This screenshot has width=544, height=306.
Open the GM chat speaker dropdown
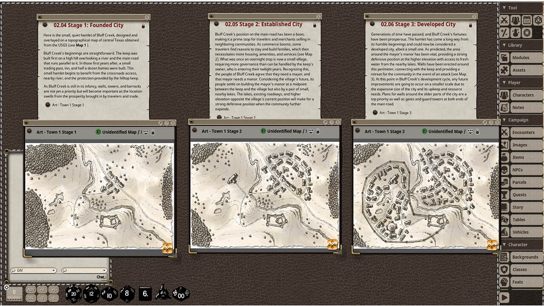33,270
